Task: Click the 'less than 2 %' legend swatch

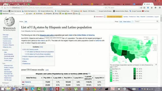Action: 111,69
